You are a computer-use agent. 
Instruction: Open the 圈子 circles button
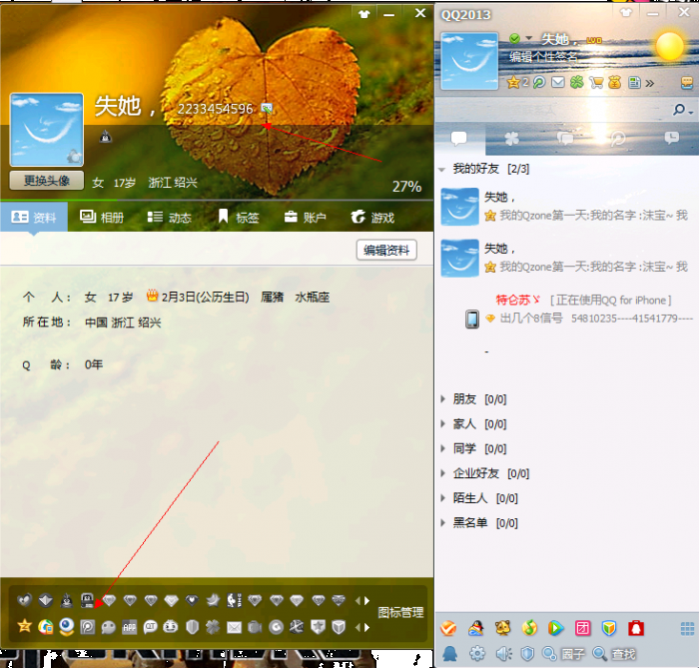563,654
